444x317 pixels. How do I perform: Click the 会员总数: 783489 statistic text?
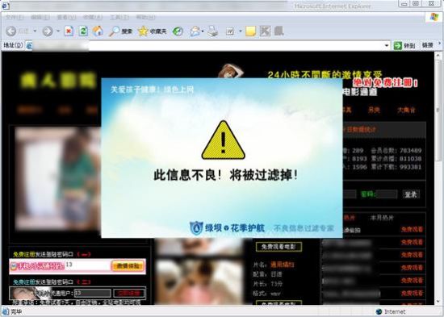pos(396,151)
